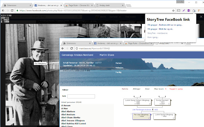Click the green padlock in the Facebook address bar
Image resolution: width=204 pixels, height=127 pixels.
coord(17,10)
